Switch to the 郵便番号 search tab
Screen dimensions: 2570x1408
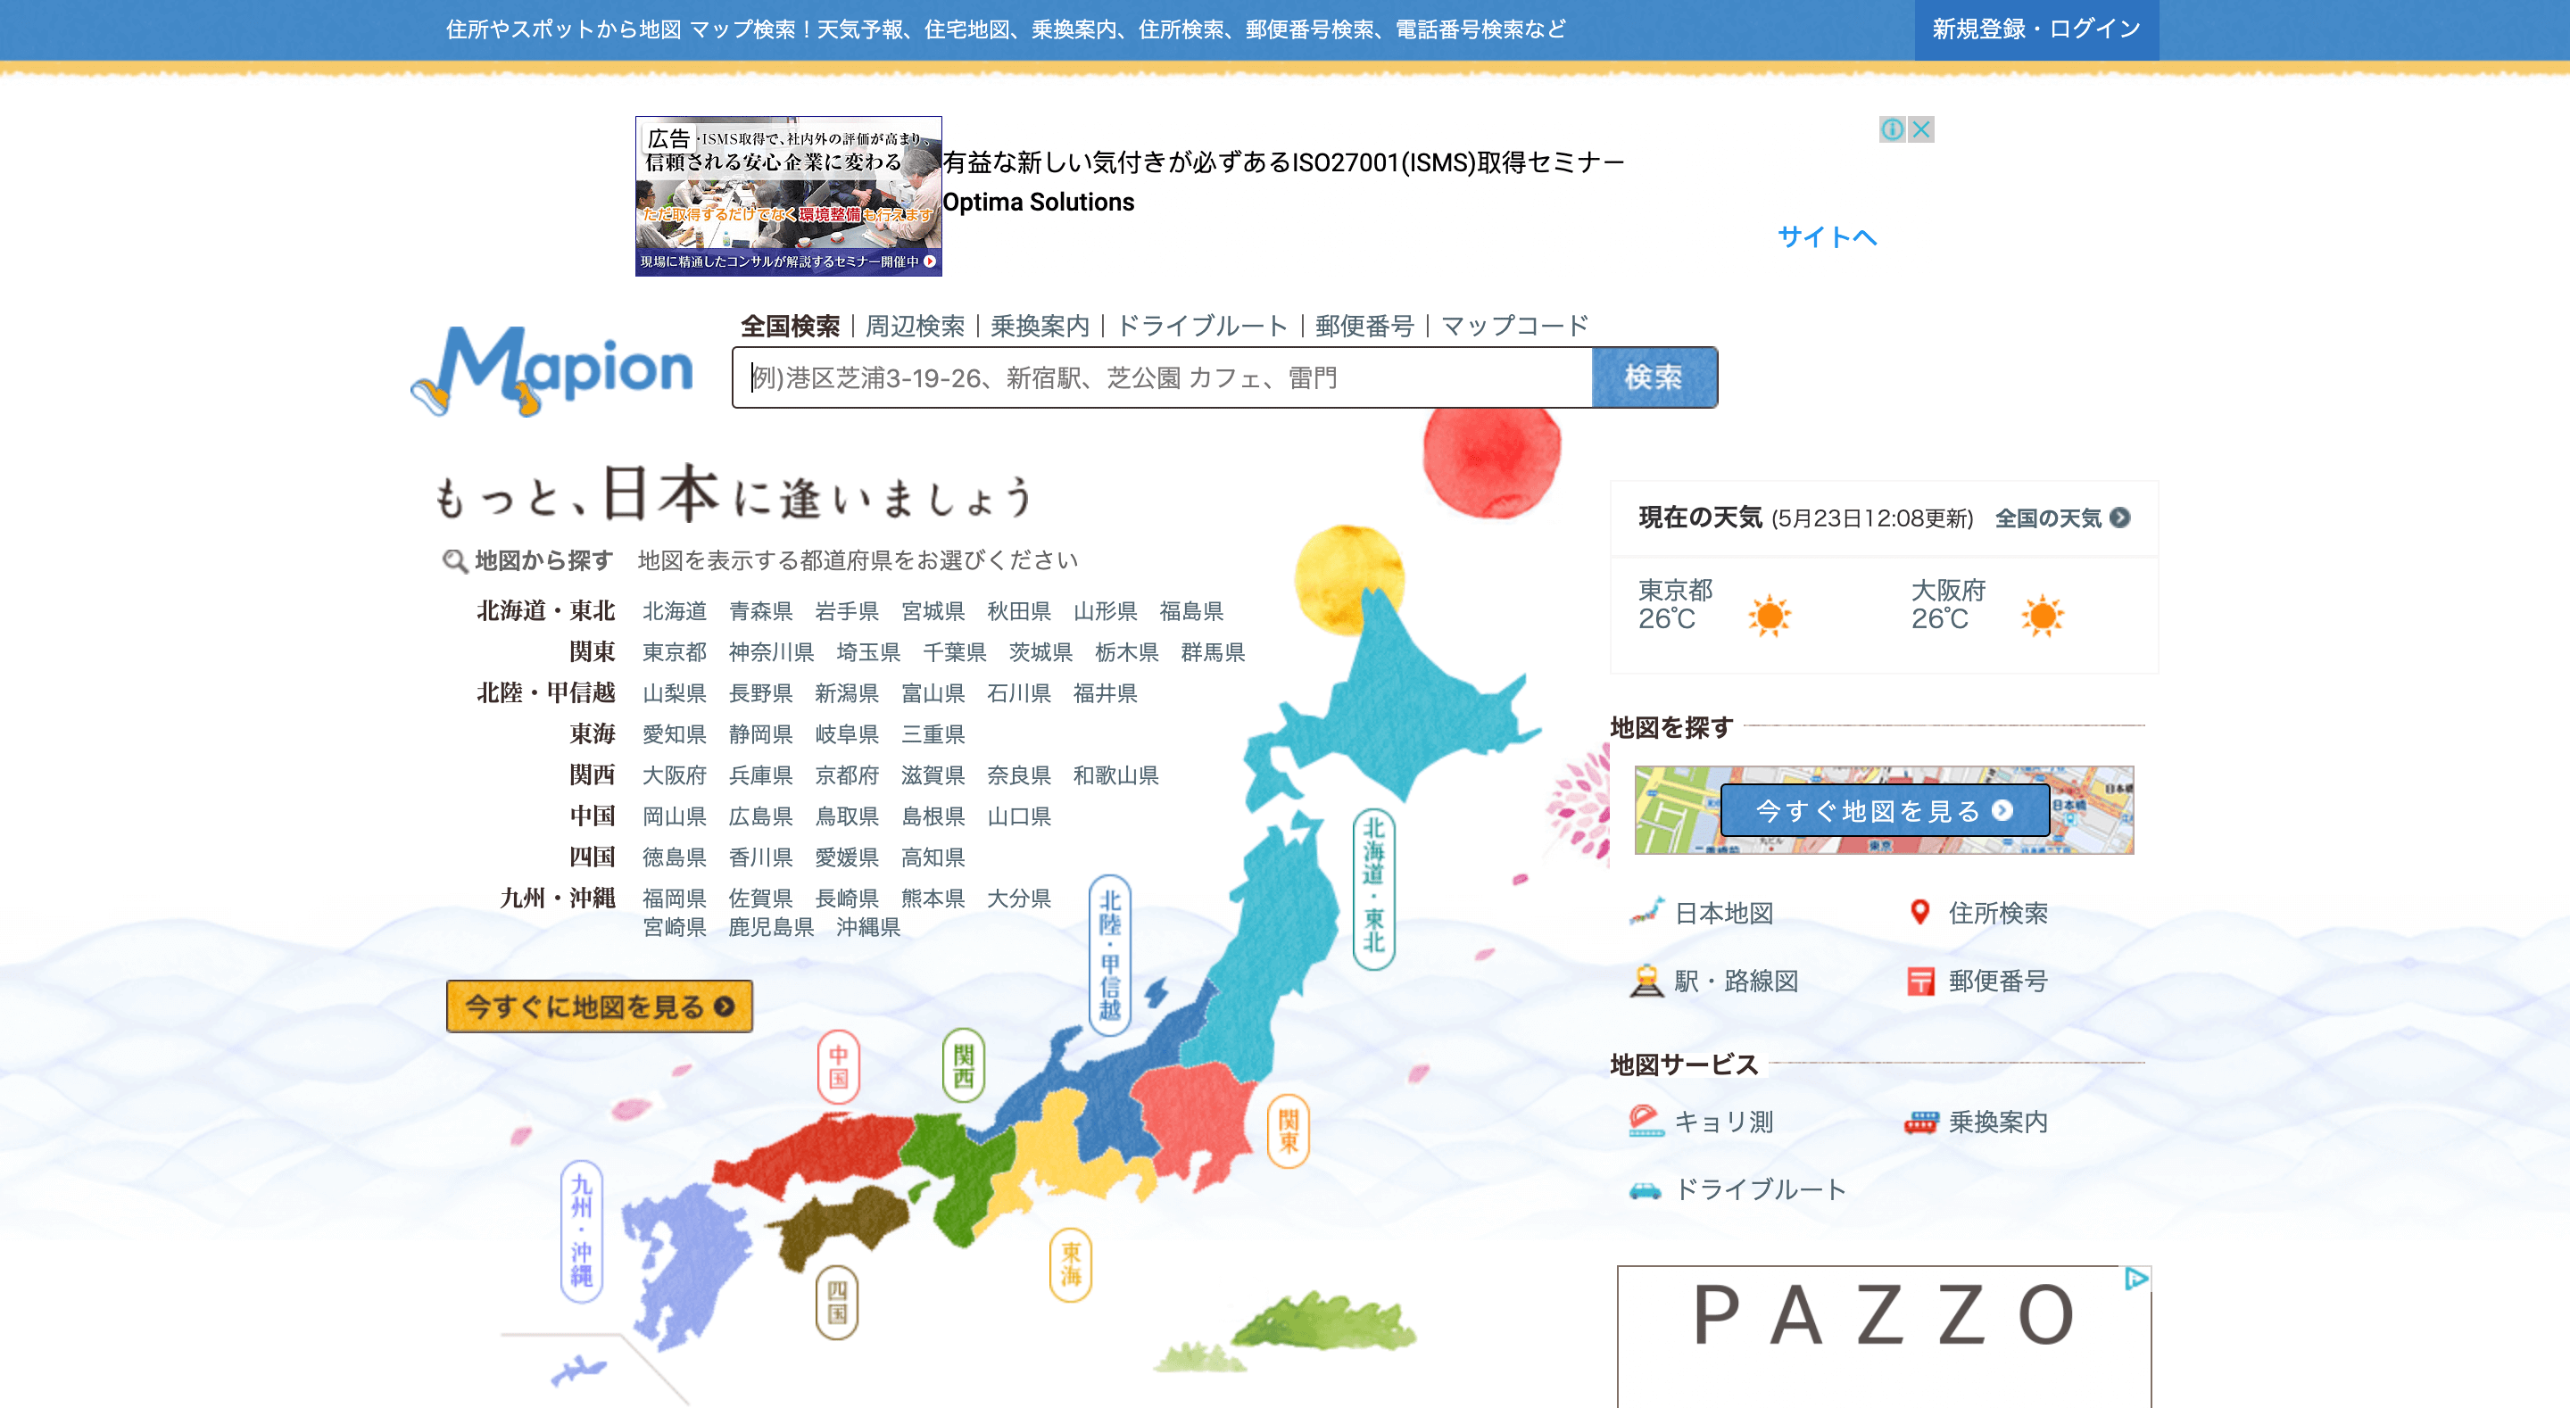[1364, 327]
